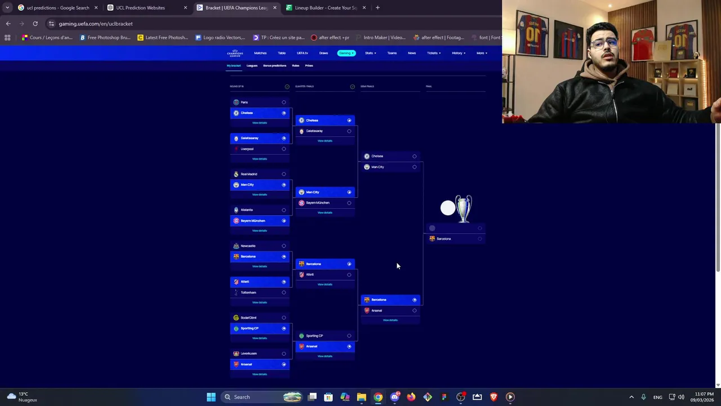Switch to the Leagues tab
The height and width of the screenshot is (406, 721).
click(x=252, y=65)
